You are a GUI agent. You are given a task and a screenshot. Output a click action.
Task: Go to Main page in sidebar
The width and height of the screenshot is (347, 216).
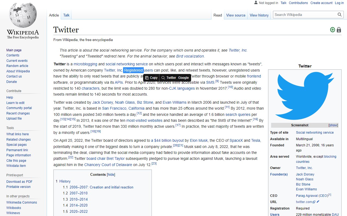(x=14, y=50)
